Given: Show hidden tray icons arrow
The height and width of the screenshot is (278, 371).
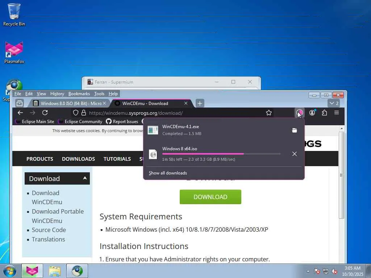Looking at the screenshot, I should click(308, 271).
